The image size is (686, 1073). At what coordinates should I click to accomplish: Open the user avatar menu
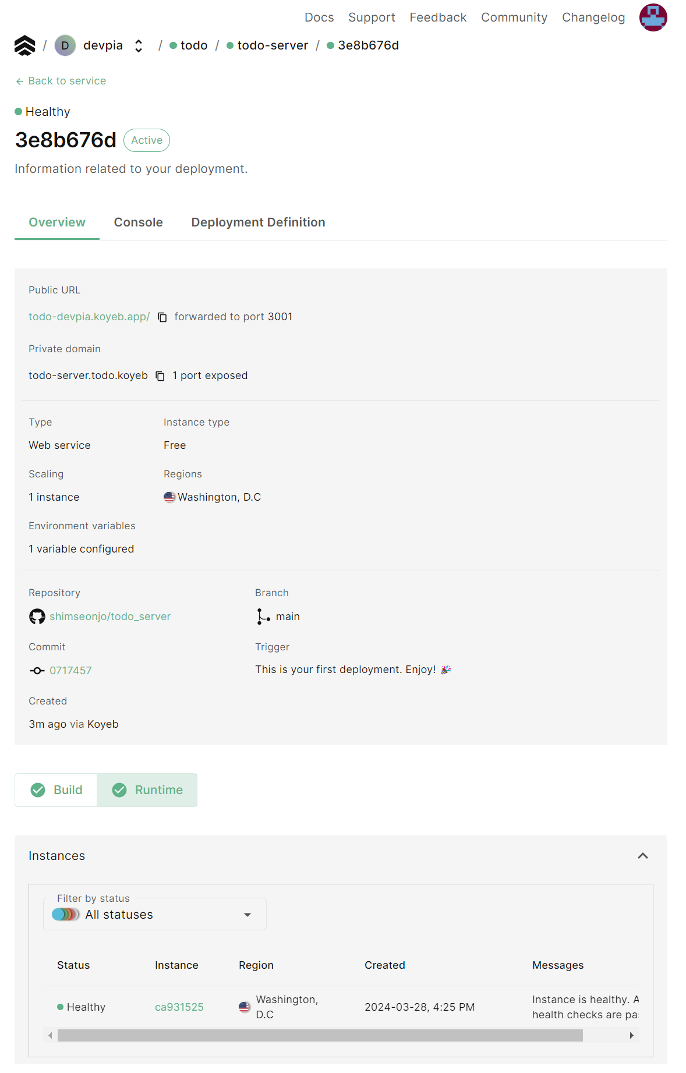[652, 17]
